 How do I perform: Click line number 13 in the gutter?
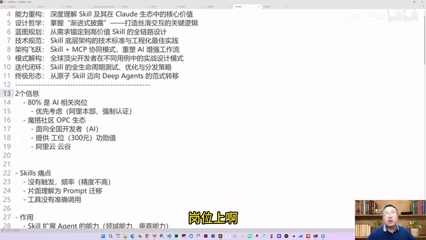(7, 93)
